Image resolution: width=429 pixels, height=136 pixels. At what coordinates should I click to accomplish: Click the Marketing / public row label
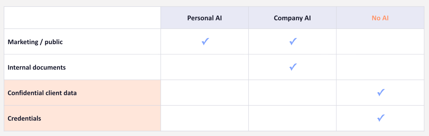pyautogui.click(x=35, y=42)
